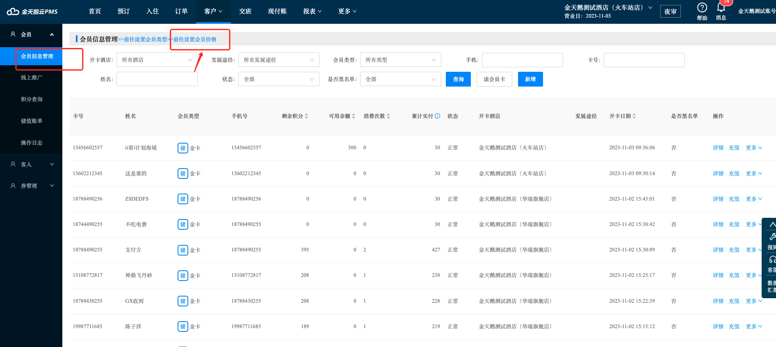Focus the 姓名 input field
This screenshot has width=776, height=347.
(x=157, y=79)
